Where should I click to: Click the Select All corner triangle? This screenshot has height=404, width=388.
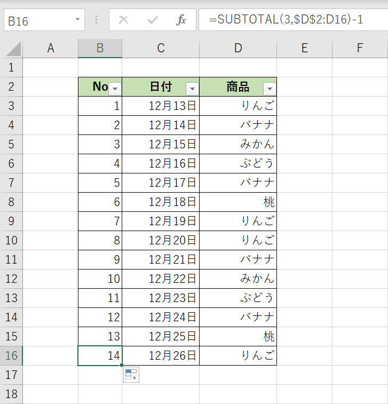pos(13,49)
